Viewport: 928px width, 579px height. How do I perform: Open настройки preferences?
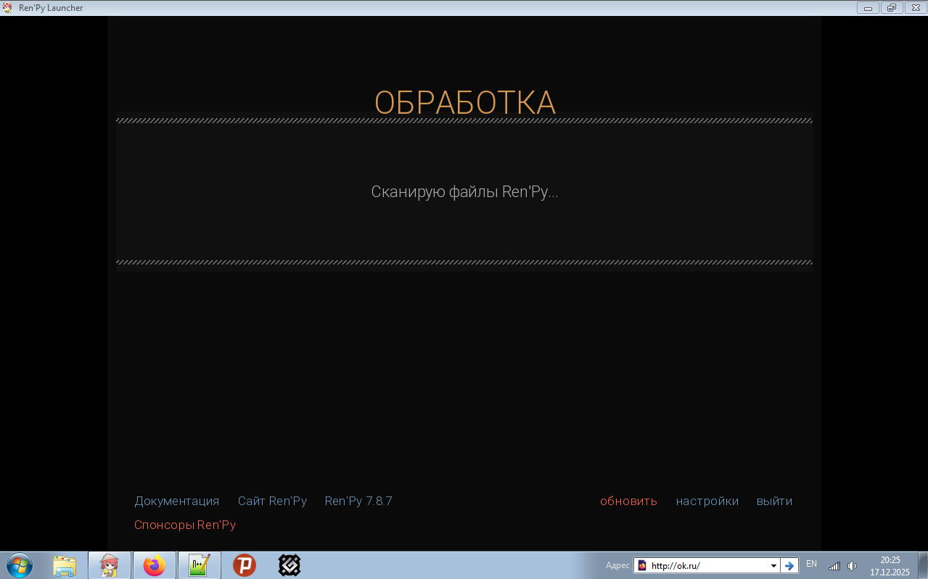[x=707, y=501]
